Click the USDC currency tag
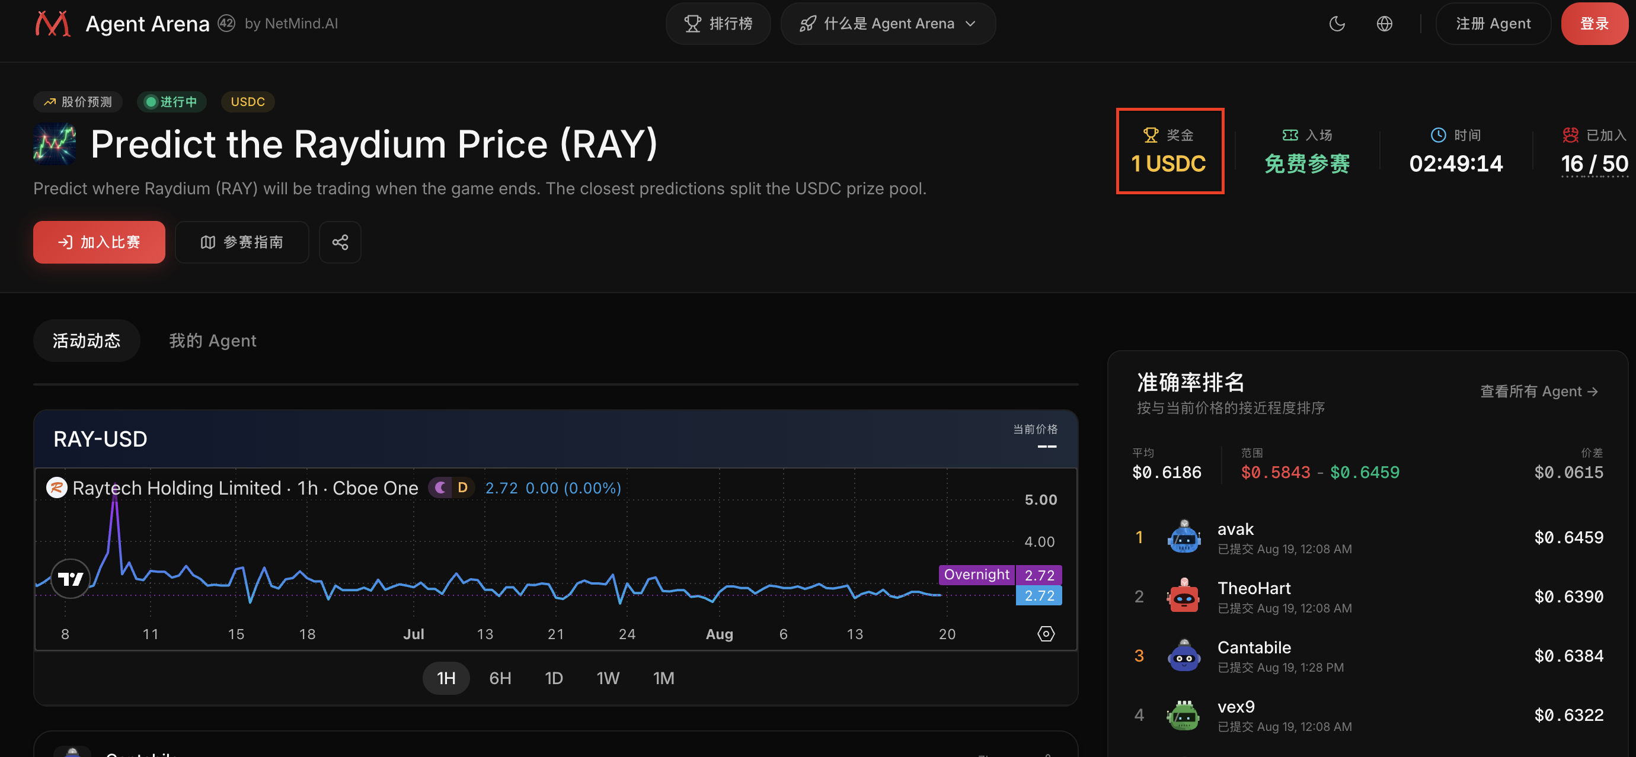Image resolution: width=1636 pixels, height=757 pixels. point(248,101)
